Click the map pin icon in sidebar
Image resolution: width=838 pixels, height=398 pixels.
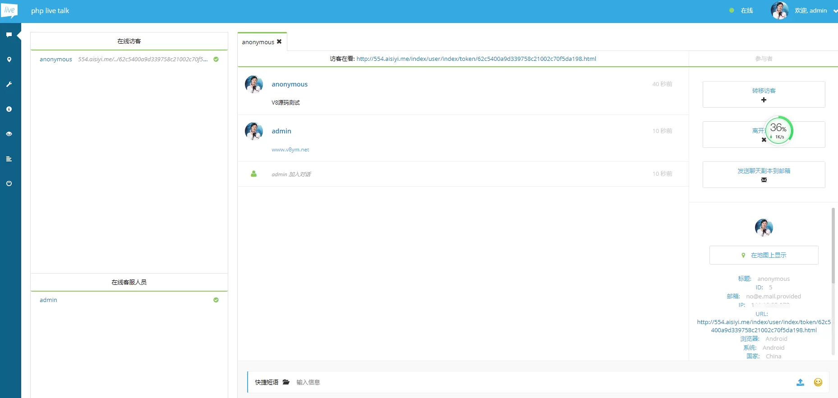[x=9, y=59]
